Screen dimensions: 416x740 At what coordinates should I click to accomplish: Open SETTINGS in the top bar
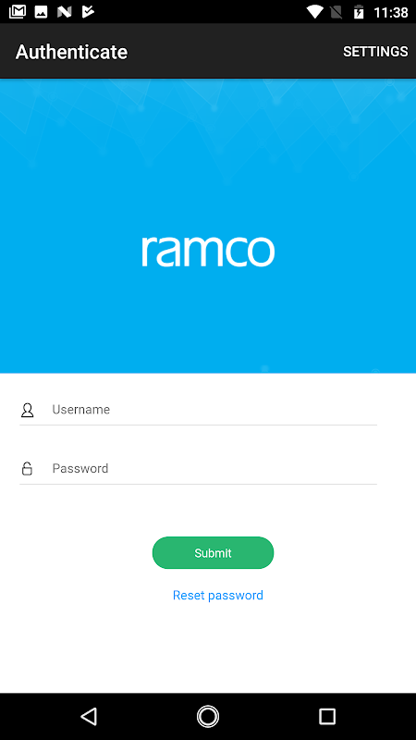[375, 52]
